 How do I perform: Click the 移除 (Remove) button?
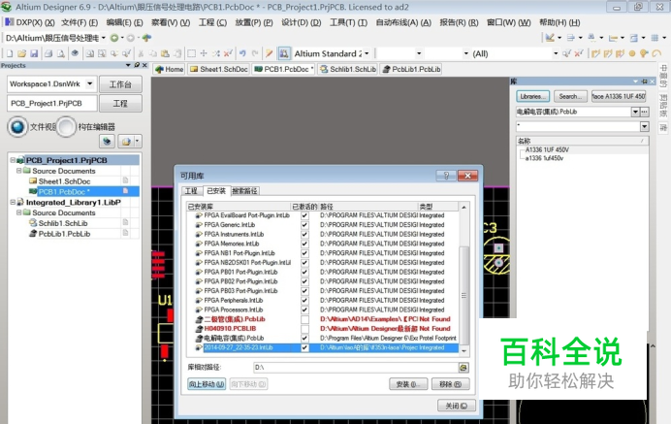point(450,384)
